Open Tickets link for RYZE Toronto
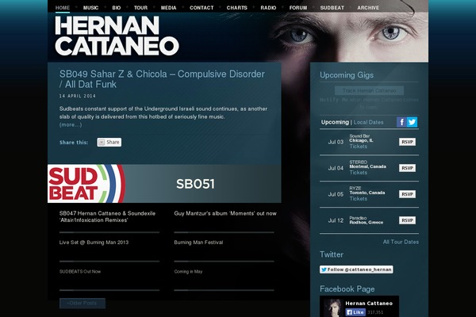The image size is (476, 317). coord(359,199)
